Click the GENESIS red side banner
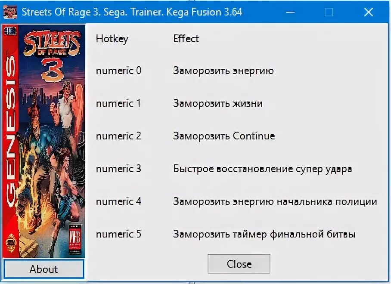 point(10,141)
